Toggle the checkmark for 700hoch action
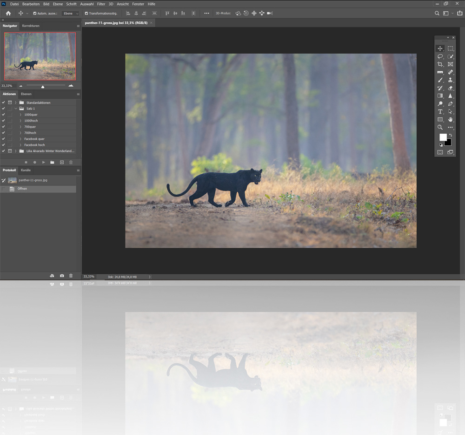Viewport: 465px width, 435px height. 3,133
